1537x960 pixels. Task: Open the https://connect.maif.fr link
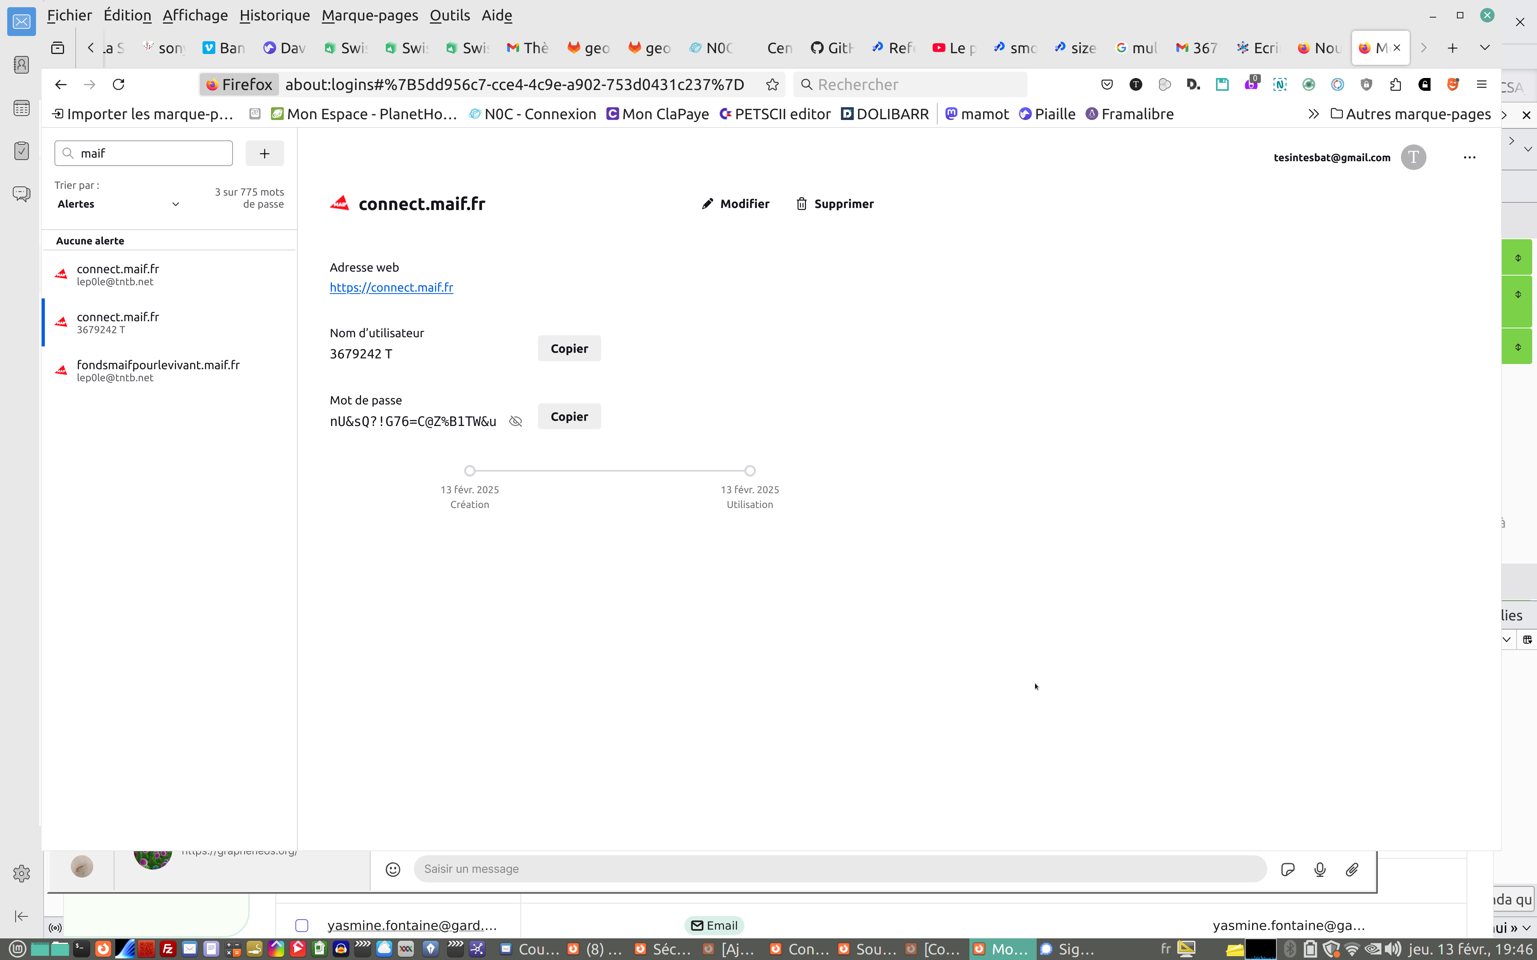click(x=391, y=288)
